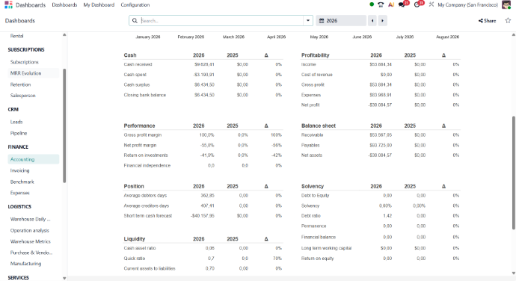Open the Manufacturing dashboard
The width and height of the screenshot is (516, 281).
coord(25,264)
